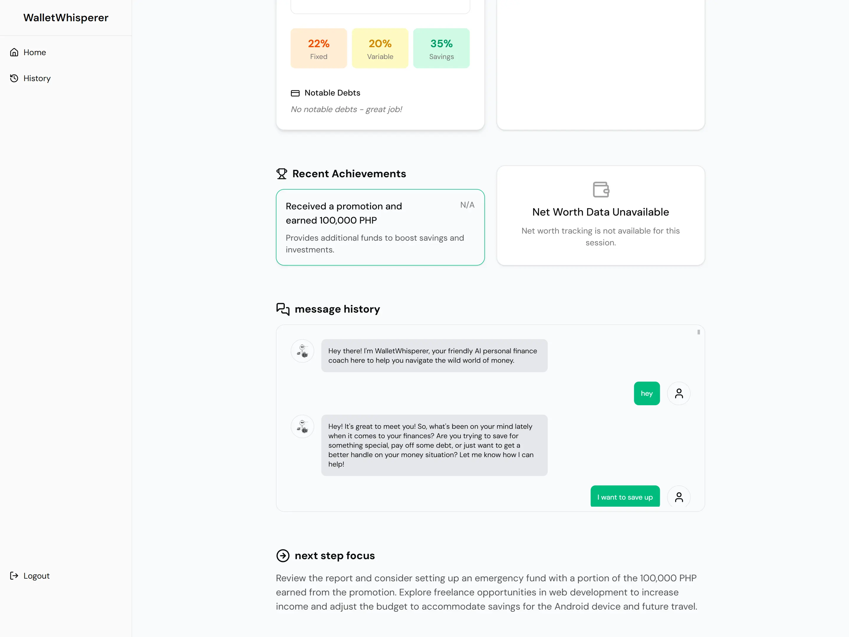Click the WalletWhisperer logo text
849x637 pixels.
(66, 18)
